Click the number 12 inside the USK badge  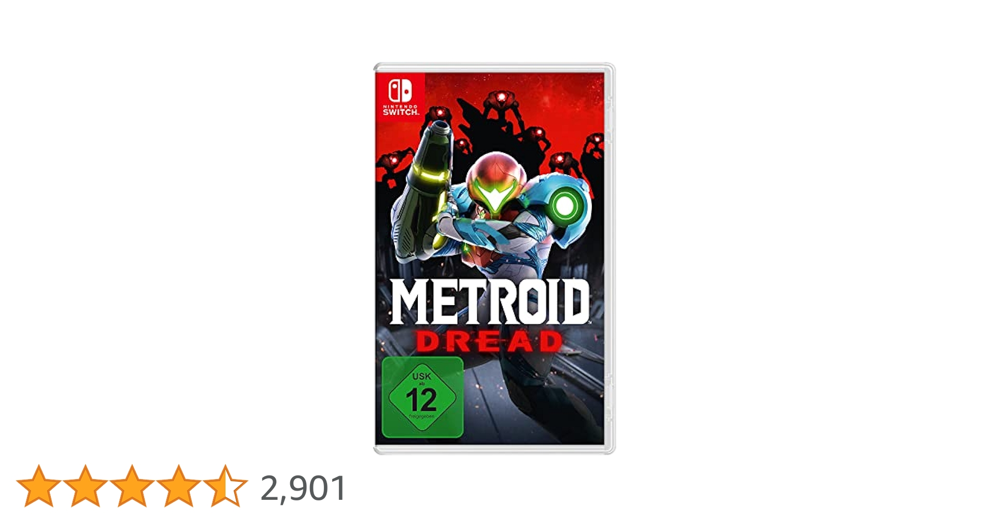[421, 400]
